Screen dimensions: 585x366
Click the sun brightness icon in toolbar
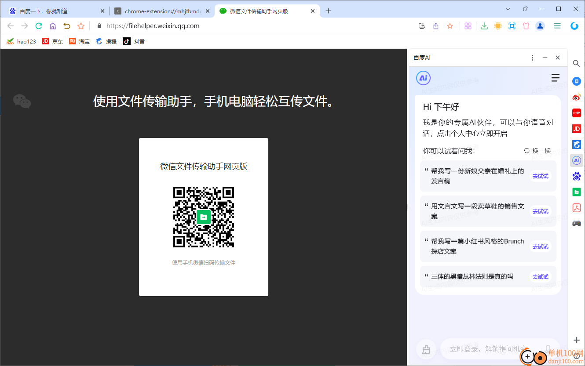pyautogui.click(x=498, y=26)
